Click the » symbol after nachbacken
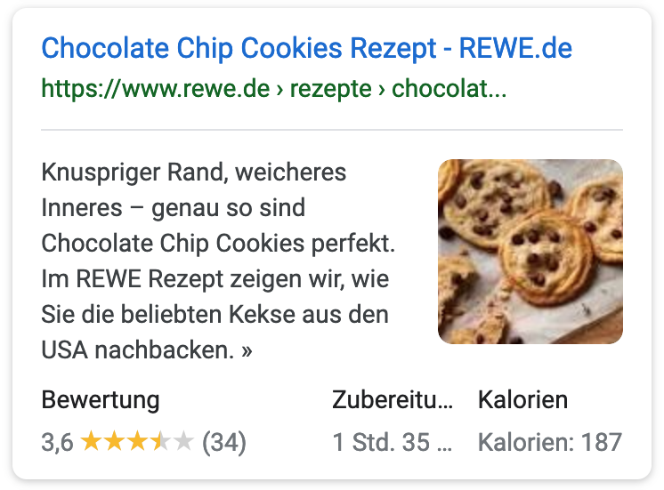The width and height of the screenshot is (664, 490). pyautogui.click(x=247, y=351)
